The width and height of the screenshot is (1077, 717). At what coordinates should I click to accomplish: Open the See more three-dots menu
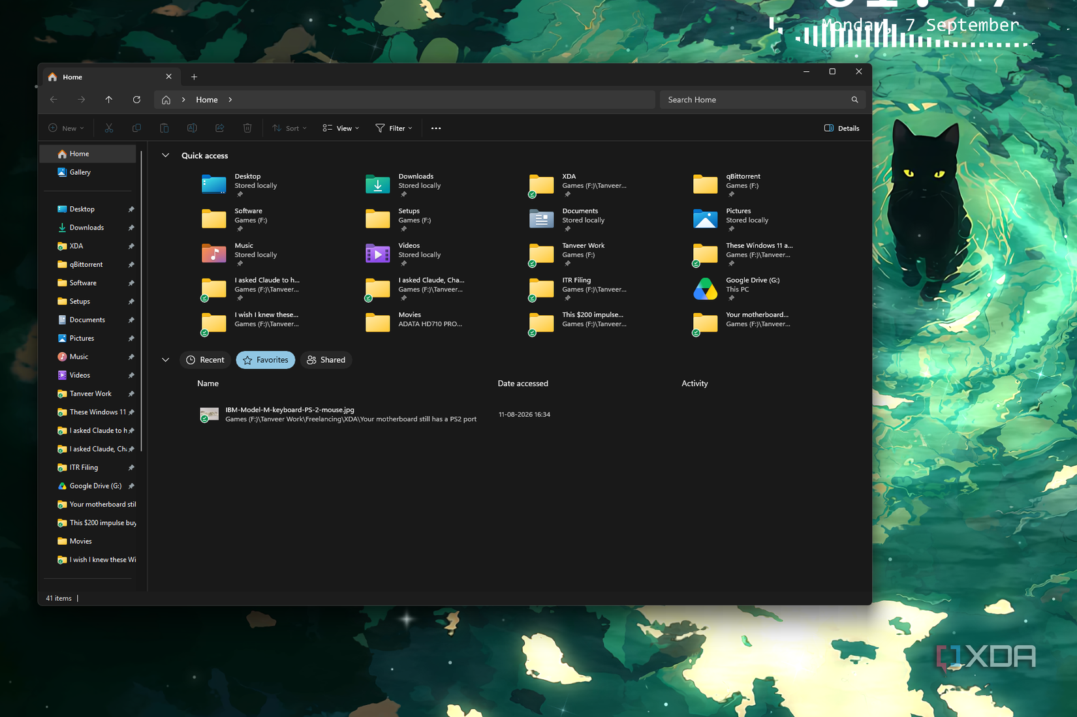(x=436, y=128)
